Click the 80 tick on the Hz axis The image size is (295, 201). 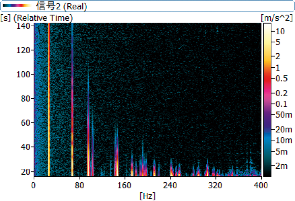(x=80, y=185)
